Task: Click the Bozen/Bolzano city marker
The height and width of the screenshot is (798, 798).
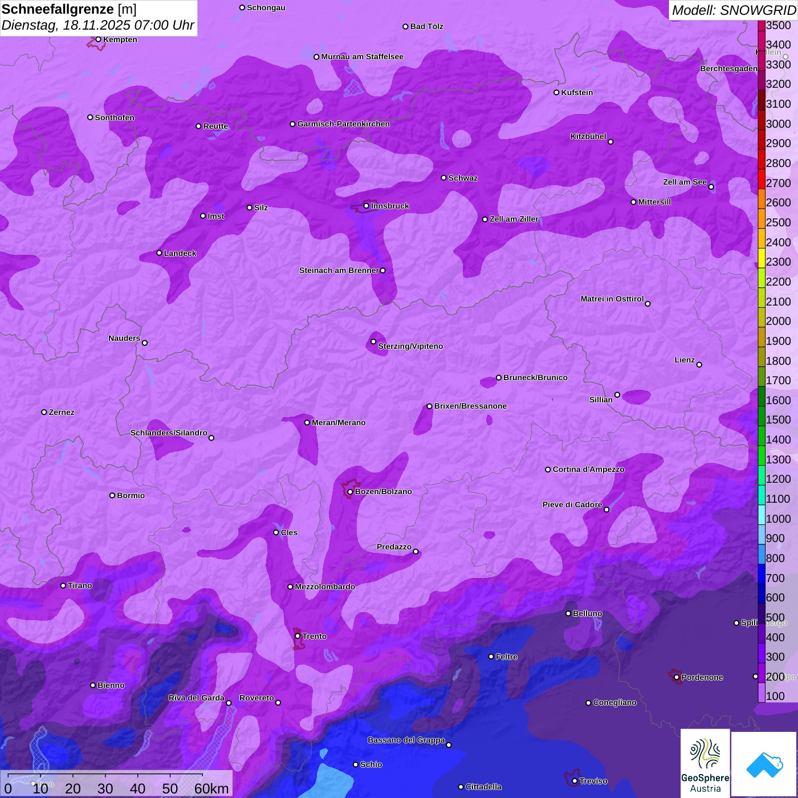Action: coord(351,492)
